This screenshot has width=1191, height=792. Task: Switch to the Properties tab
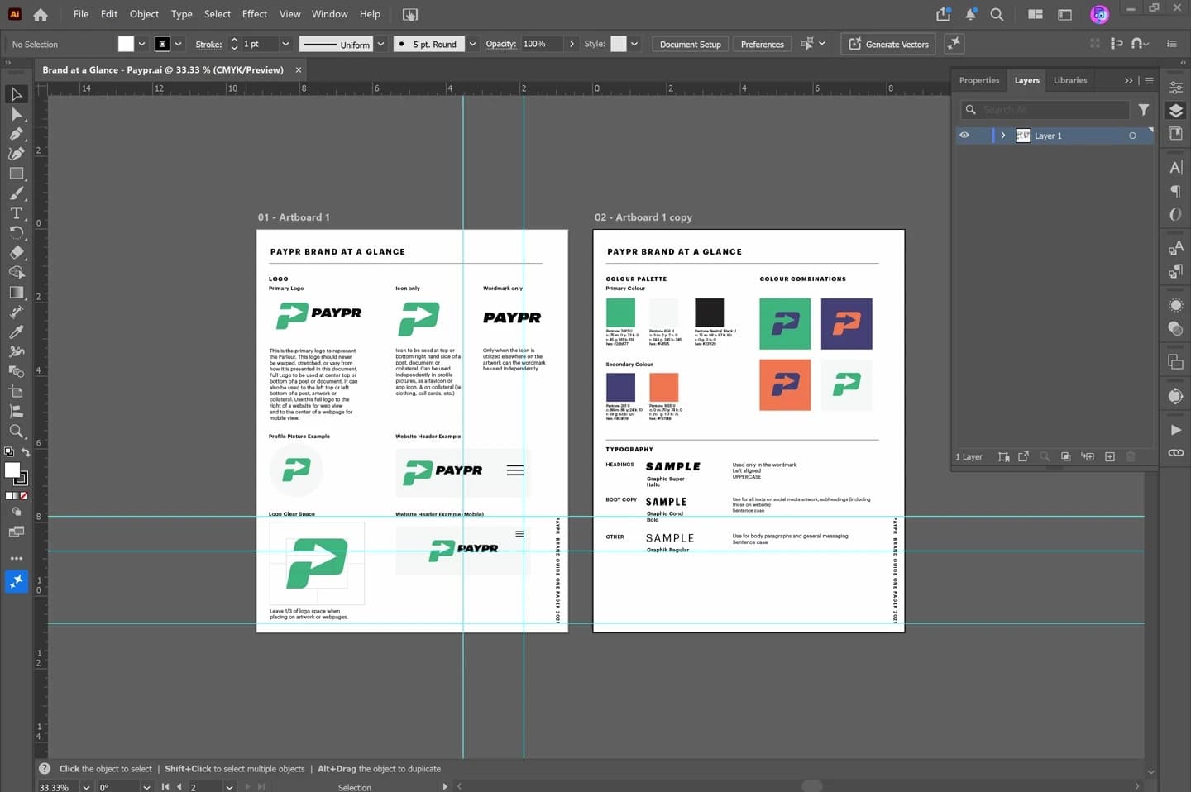pyautogui.click(x=979, y=80)
